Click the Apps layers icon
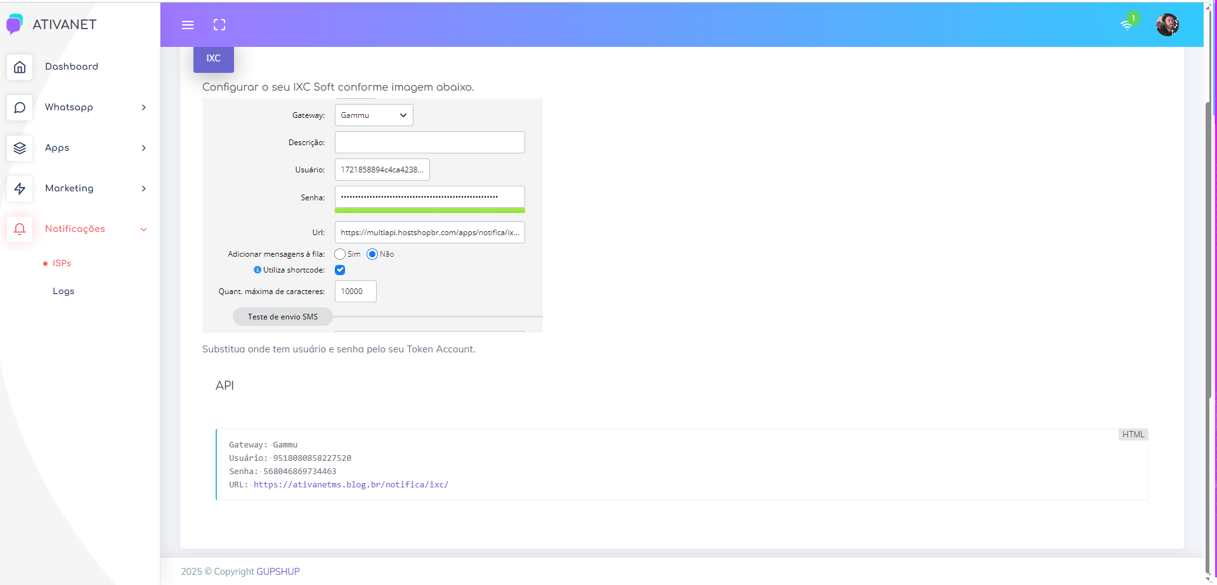The image size is (1217, 585). click(x=20, y=148)
